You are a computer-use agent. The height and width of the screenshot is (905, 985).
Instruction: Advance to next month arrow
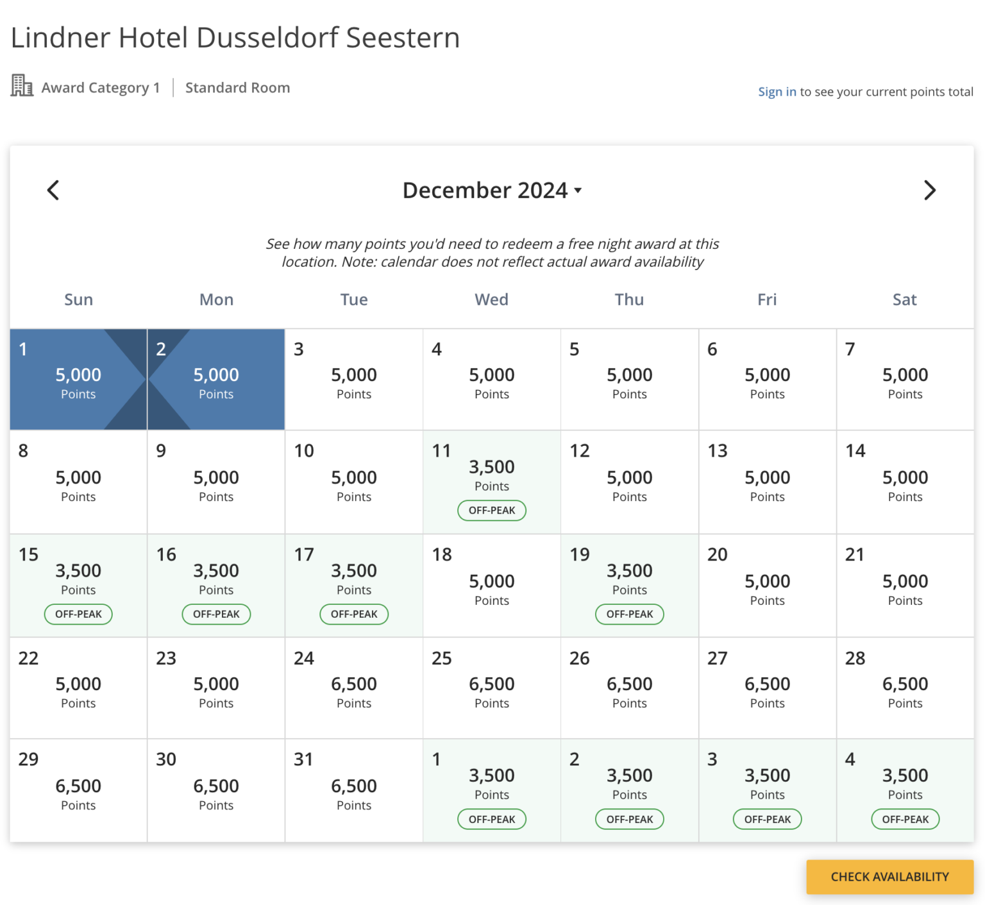coord(929,190)
